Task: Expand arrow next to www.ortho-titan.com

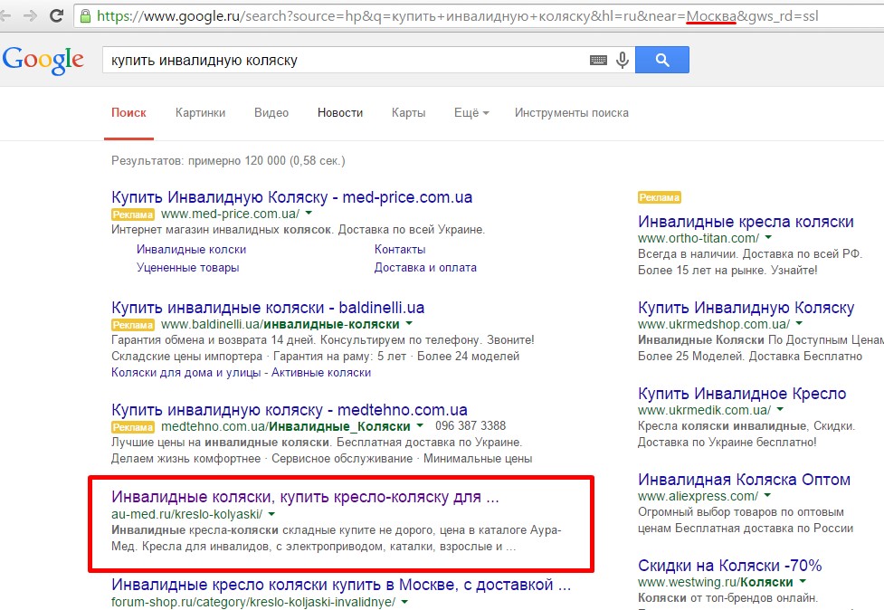Action: [x=766, y=238]
